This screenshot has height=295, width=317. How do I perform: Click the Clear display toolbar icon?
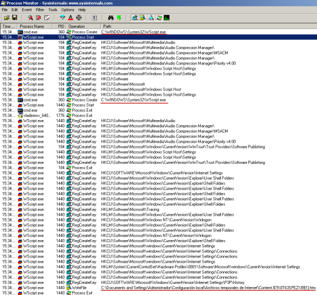point(47,18)
